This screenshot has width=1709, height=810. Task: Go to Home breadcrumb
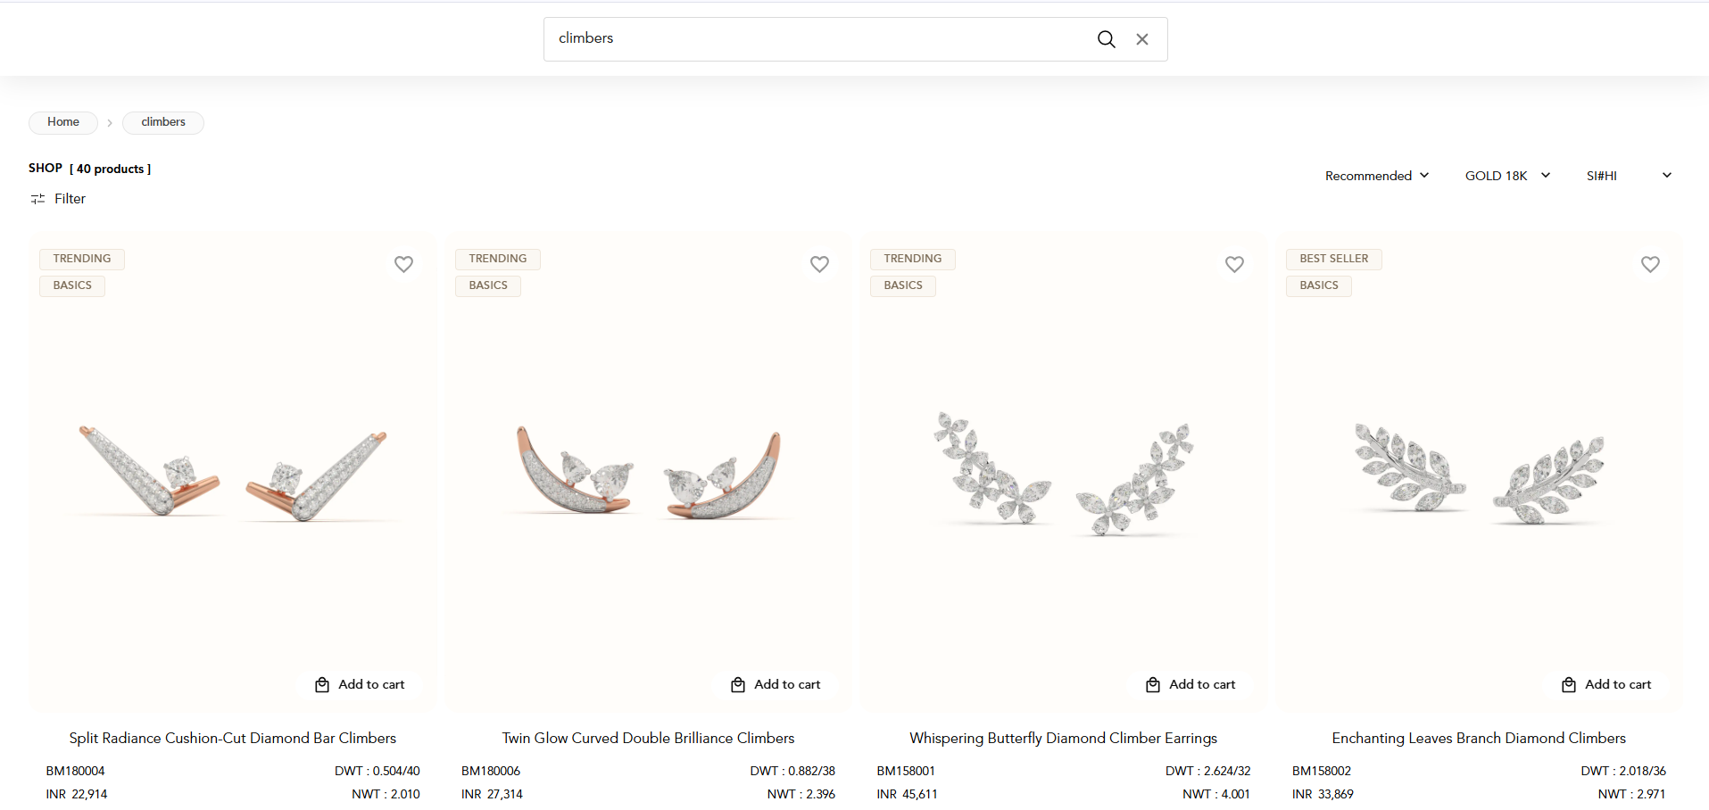(63, 122)
